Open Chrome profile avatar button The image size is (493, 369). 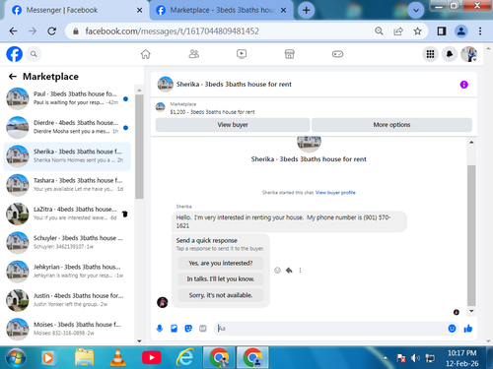coord(461,31)
